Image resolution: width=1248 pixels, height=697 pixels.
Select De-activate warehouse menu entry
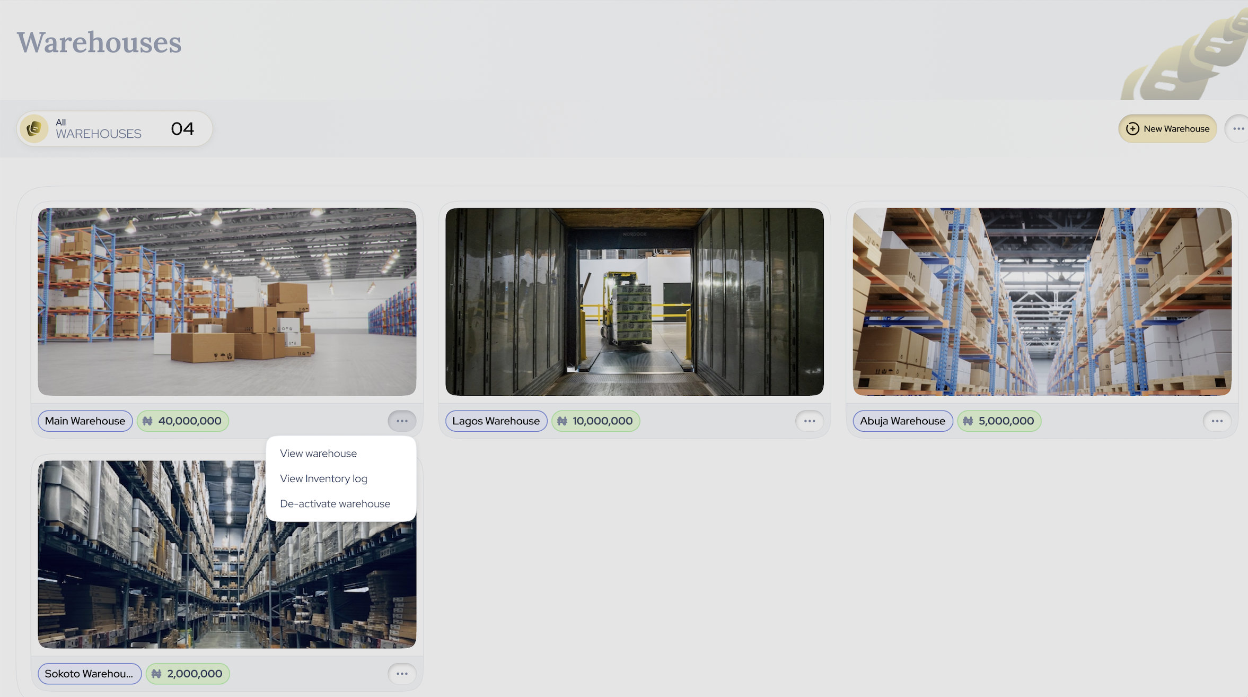click(x=335, y=504)
